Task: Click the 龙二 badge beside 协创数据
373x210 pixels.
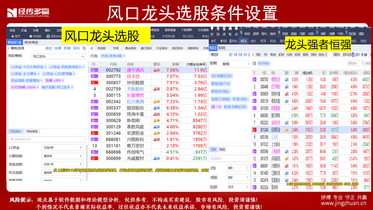Action: (x=94, y=83)
